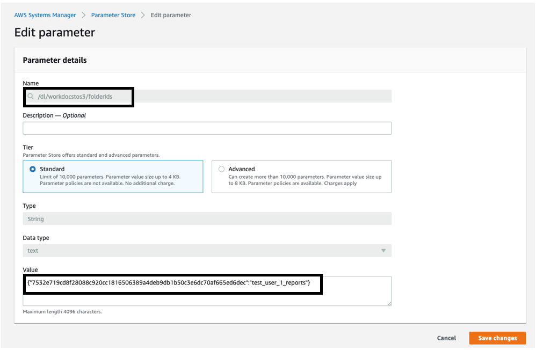
Task: Select the Advanced tier radio button
Action: click(221, 169)
